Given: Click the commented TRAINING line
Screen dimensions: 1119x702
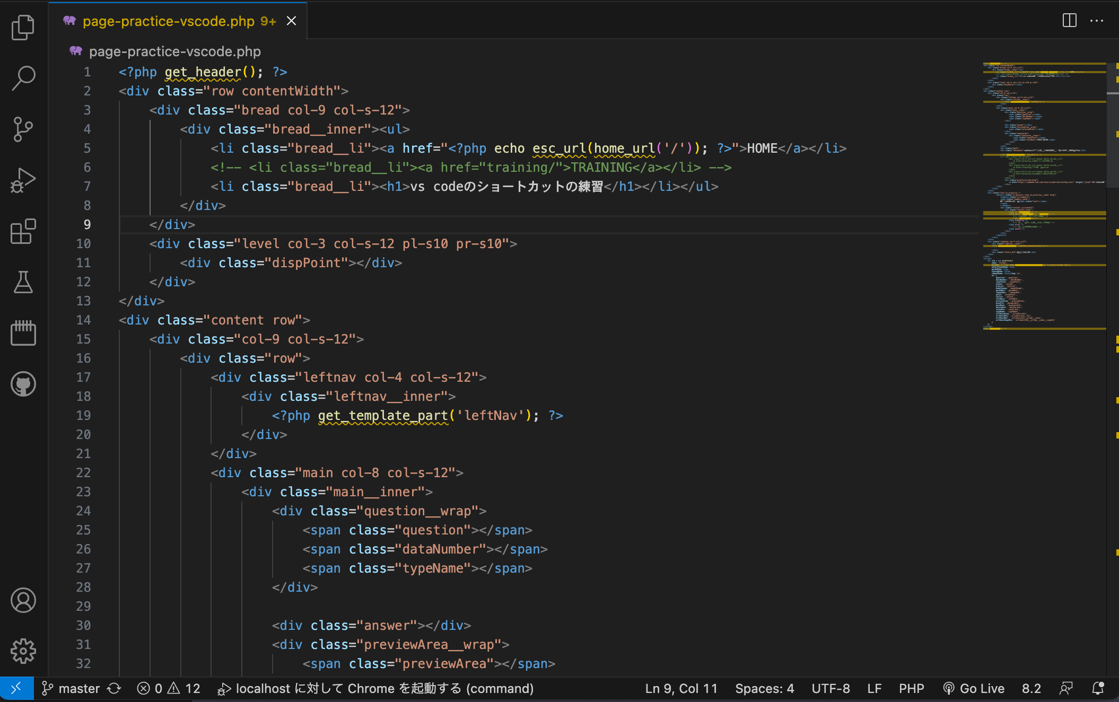Looking at the screenshot, I should (x=471, y=167).
